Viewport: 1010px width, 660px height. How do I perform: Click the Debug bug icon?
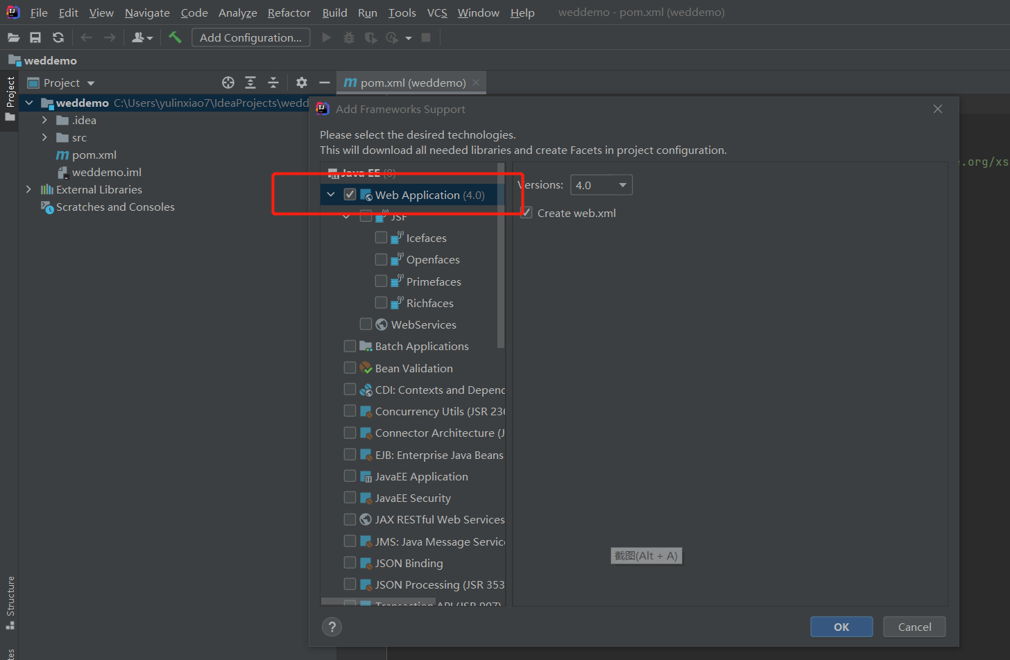coord(349,37)
